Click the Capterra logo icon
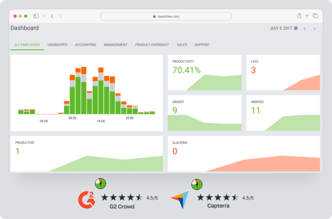 pyautogui.click(x=180, y=199)
